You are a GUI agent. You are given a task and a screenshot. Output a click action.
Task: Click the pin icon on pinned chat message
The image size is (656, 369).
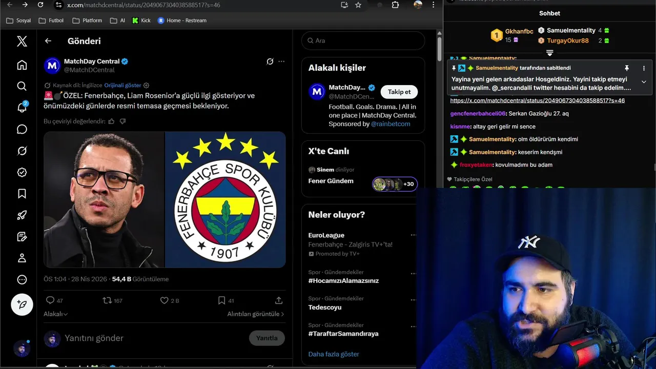[626, 68]
